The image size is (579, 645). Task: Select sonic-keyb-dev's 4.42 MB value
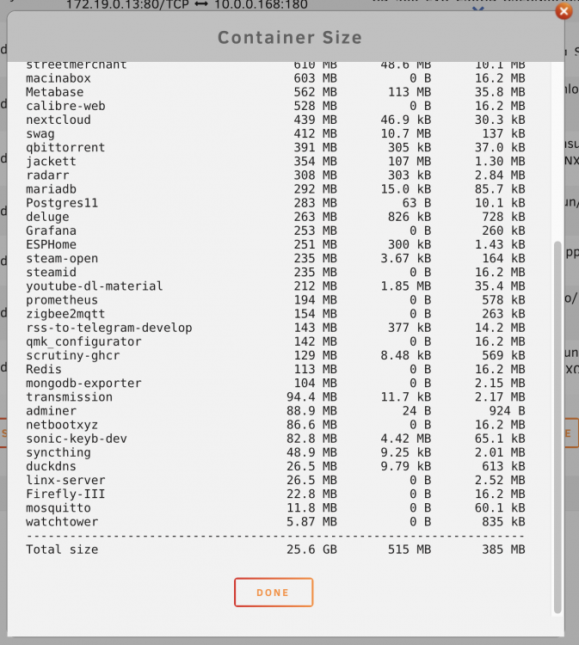coord(406,439)
